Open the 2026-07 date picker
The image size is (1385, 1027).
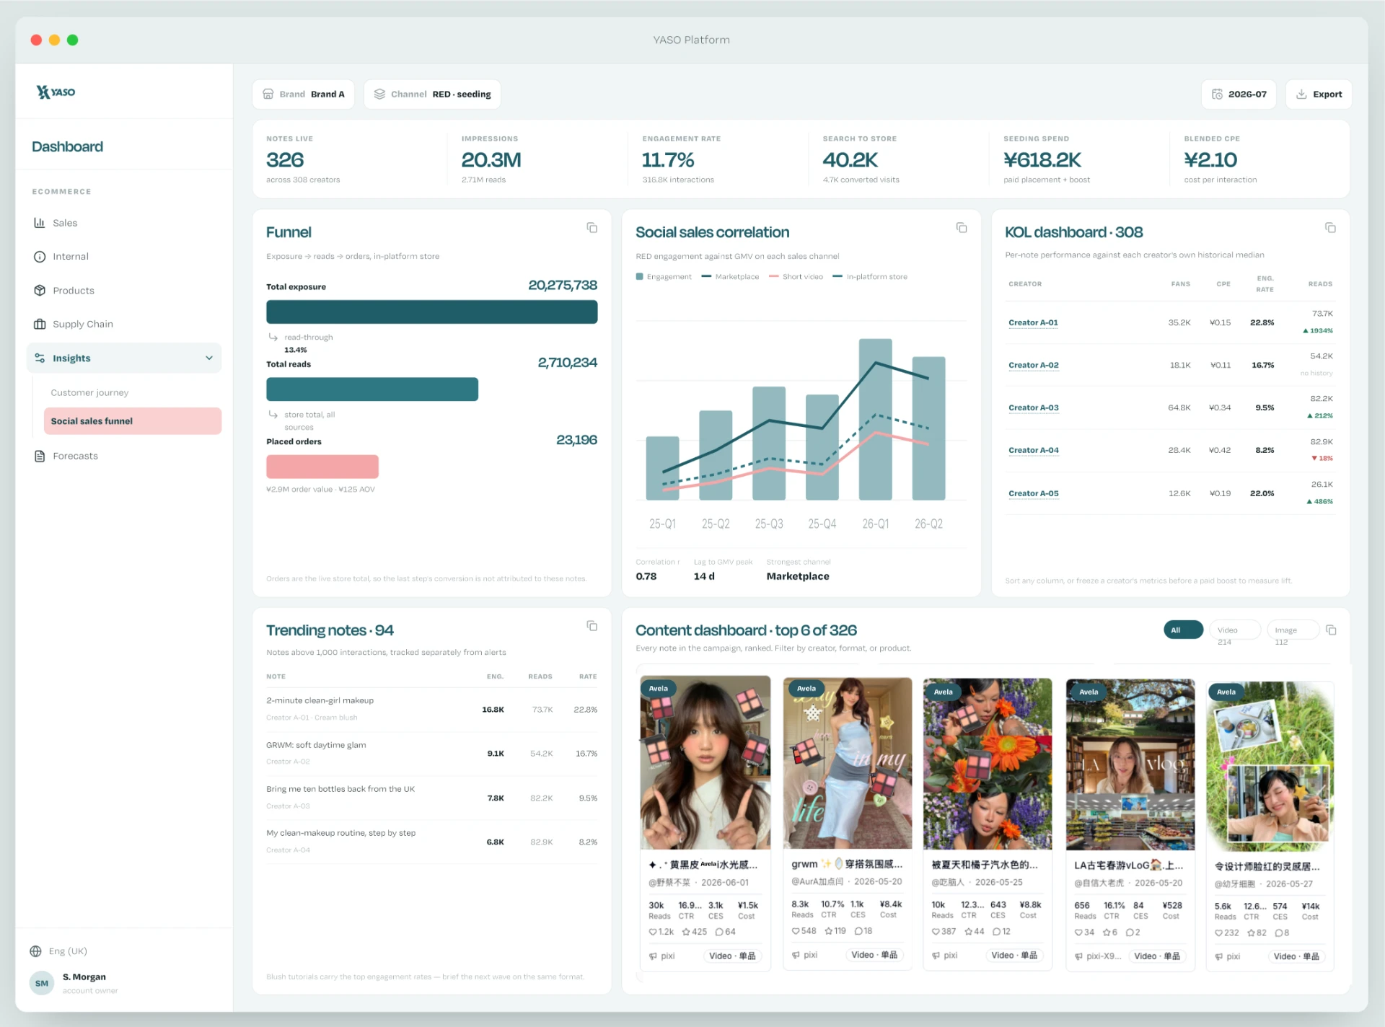click(x=1239, y=94)
